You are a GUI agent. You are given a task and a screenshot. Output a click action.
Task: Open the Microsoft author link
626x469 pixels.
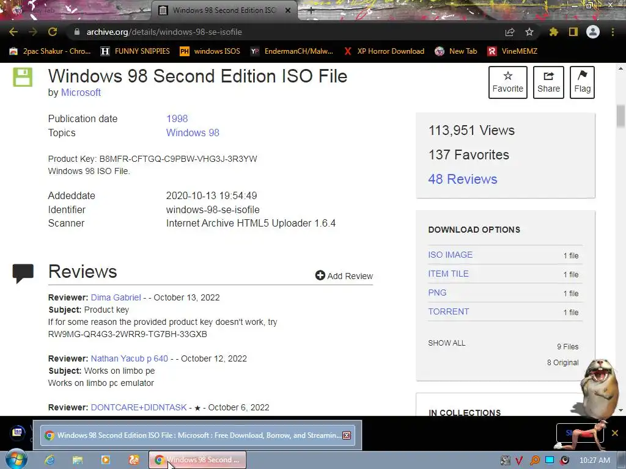click(x=81, y=93)
